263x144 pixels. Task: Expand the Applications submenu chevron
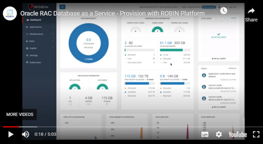tap(53, 27)
